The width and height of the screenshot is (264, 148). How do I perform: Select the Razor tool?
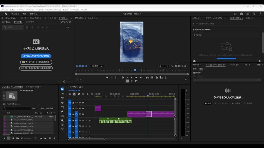coord(62,102)
